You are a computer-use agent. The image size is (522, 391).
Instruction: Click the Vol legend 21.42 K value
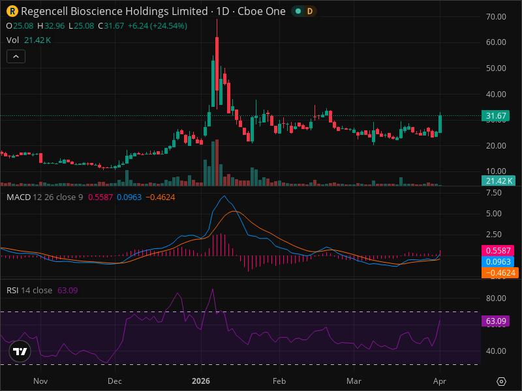(x=38, y=40)
